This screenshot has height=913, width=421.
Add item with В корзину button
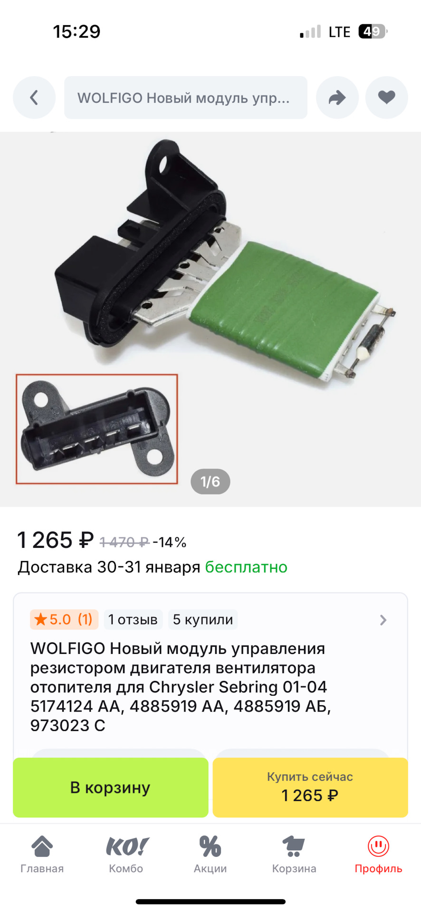click(111, 787)
